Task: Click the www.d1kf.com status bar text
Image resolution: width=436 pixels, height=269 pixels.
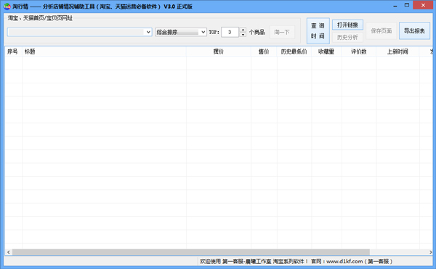Action: click(344, 261)
